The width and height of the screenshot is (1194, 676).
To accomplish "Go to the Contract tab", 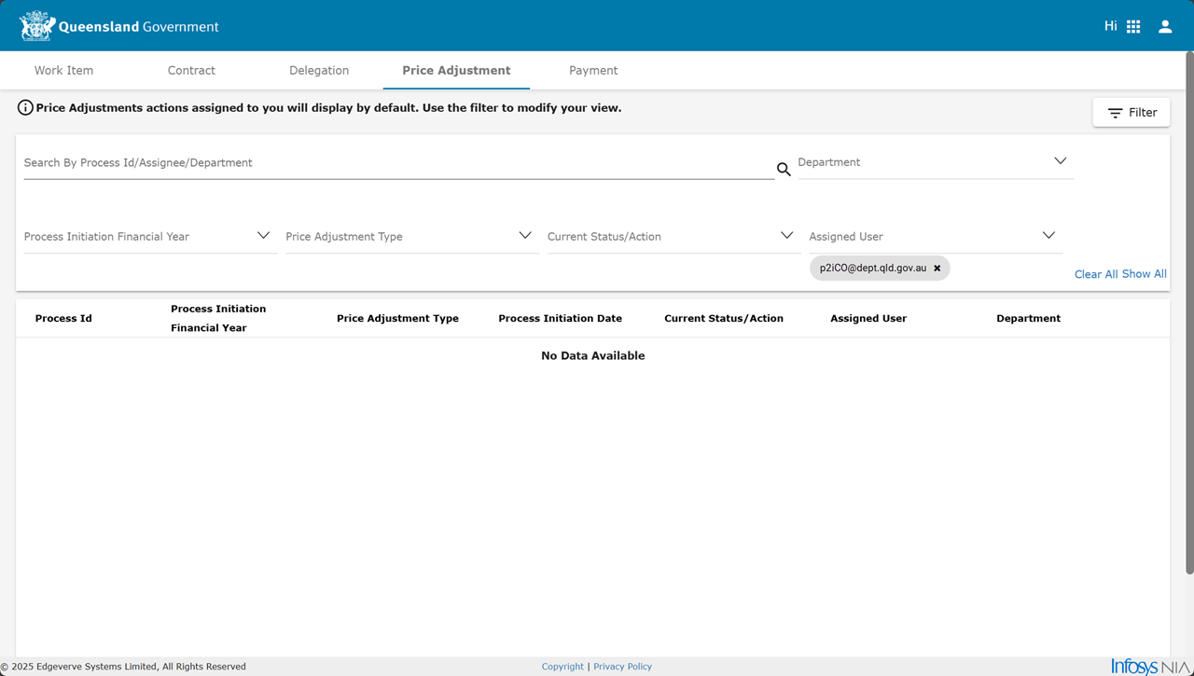I will (x=191, y=71).
